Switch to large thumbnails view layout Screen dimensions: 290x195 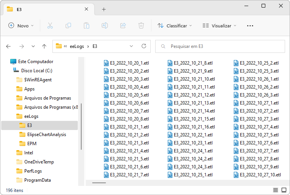tap(283, 190)
